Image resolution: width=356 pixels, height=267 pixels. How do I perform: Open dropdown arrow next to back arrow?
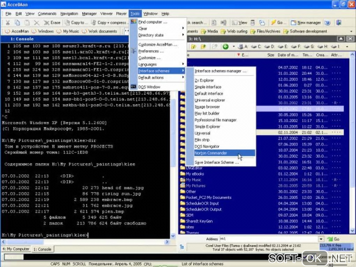[233, 46]
